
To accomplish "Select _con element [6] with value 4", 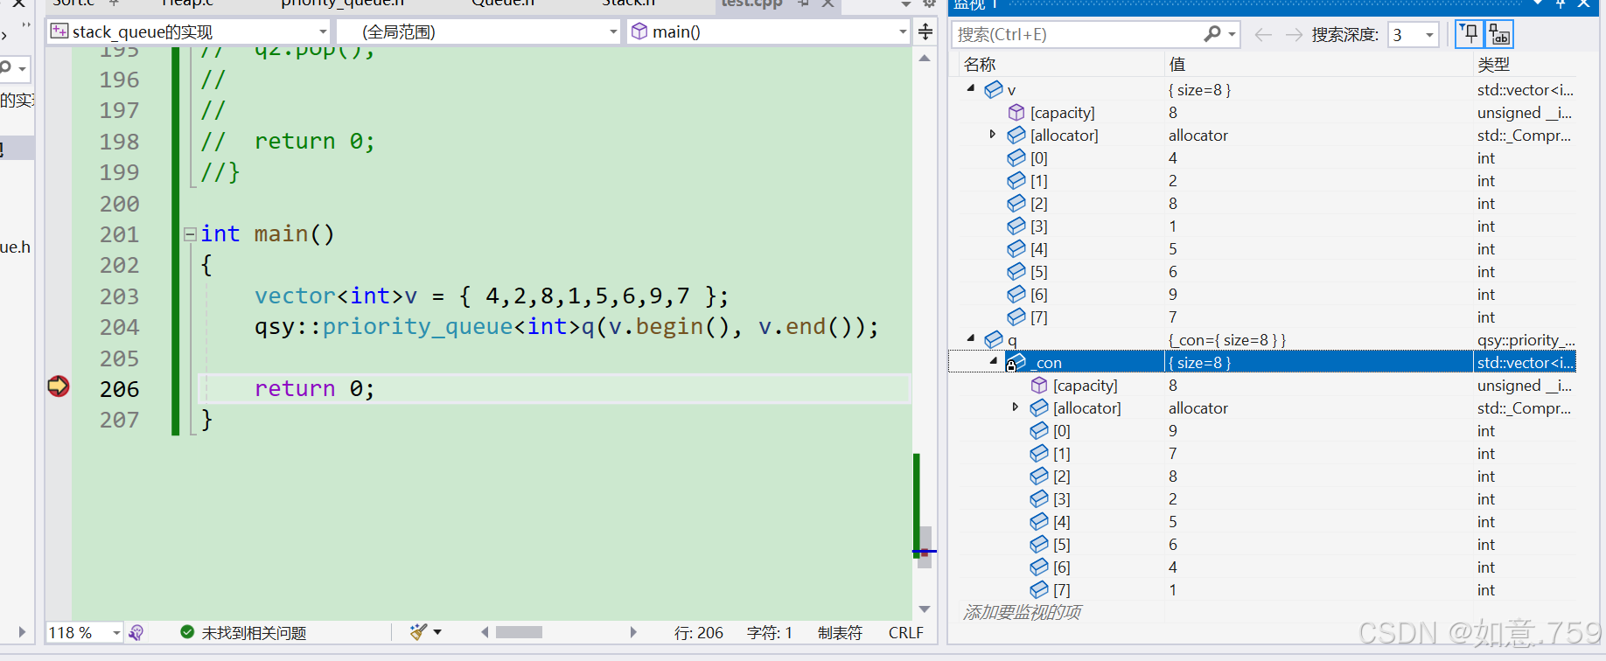I will pos(1262,567).
